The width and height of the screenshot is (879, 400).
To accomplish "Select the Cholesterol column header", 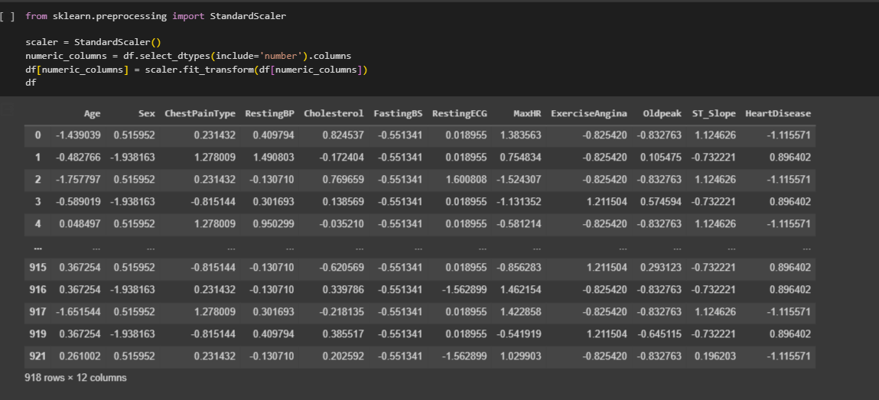I will (334, 113).
